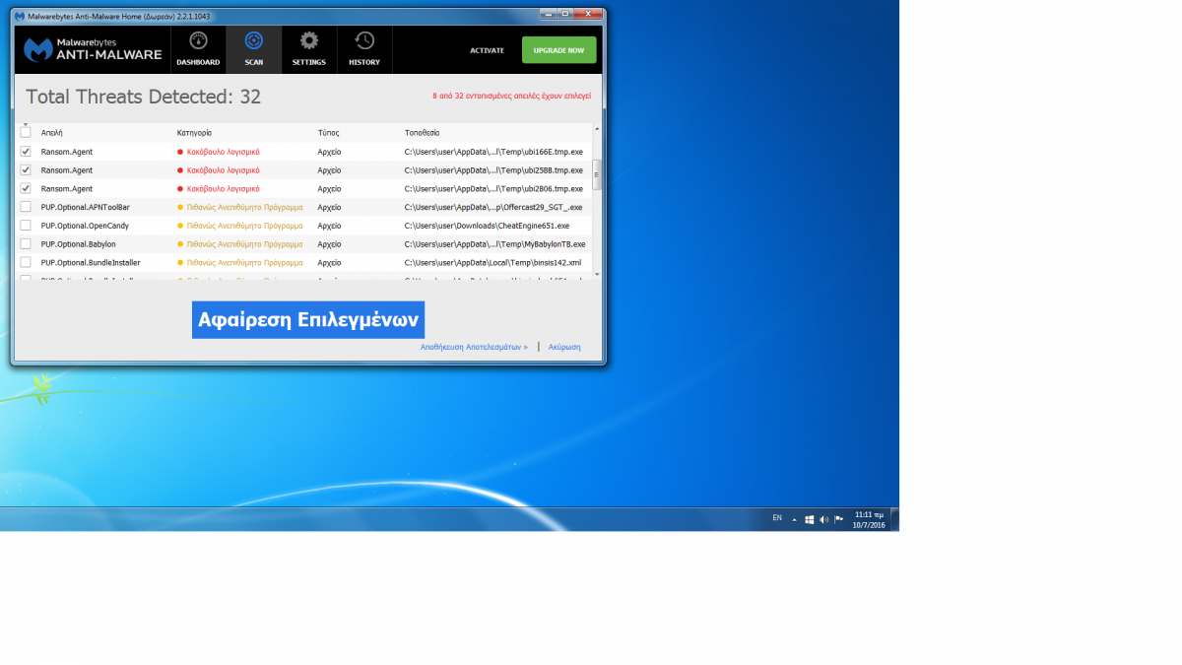Click the Malwarebytes Anti-Malware logo

tap(93, 49)
